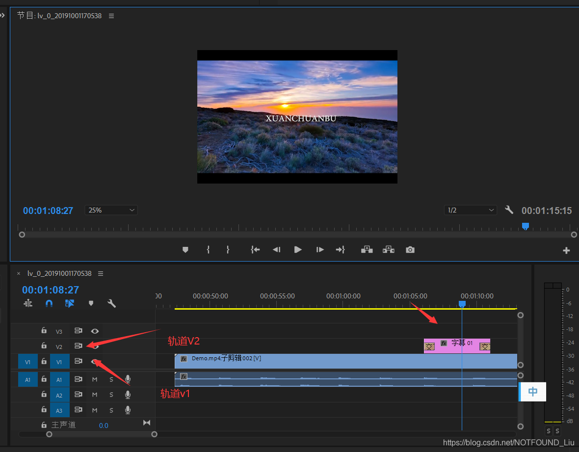The width and height of the screenshot is (579, 452).
Task: Open the 25% zoom level dropdown
Action: [x=111, y=210]
